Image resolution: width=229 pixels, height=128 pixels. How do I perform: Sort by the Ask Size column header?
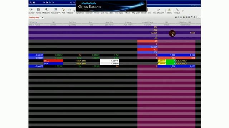(x=109, y=22)
